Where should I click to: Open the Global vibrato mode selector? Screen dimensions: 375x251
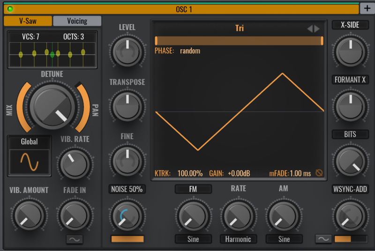[x=29, y=141]
